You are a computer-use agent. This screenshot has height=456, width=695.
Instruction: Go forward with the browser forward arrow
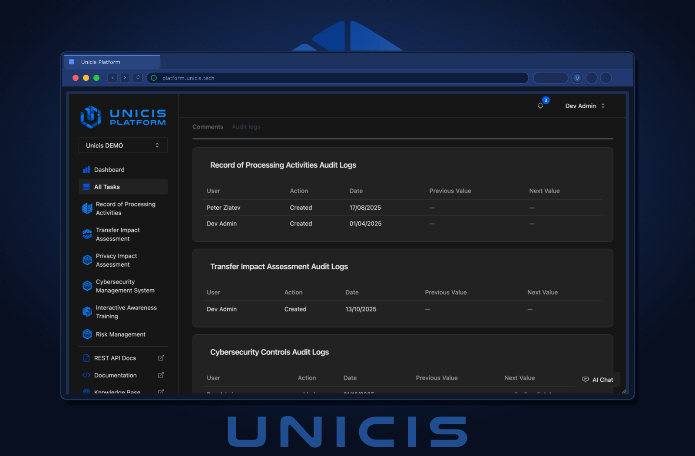tap(125, 78)
